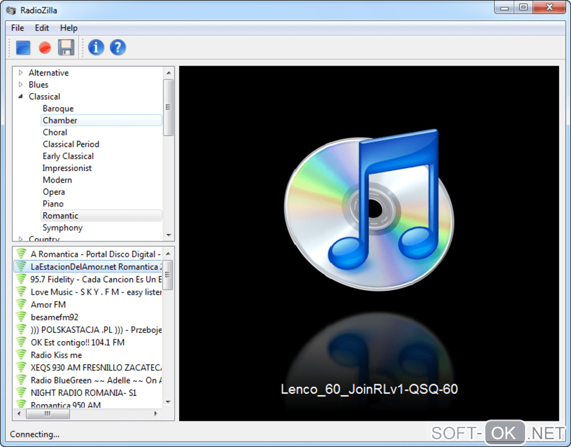Select station 'OK Est contigo!! 104.1 FM'
This screenshot has width=571, height=447.
click(x=78, y=342)
